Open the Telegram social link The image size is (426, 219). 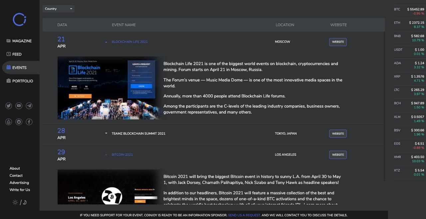pyautogui.click(x=29, y=106)
